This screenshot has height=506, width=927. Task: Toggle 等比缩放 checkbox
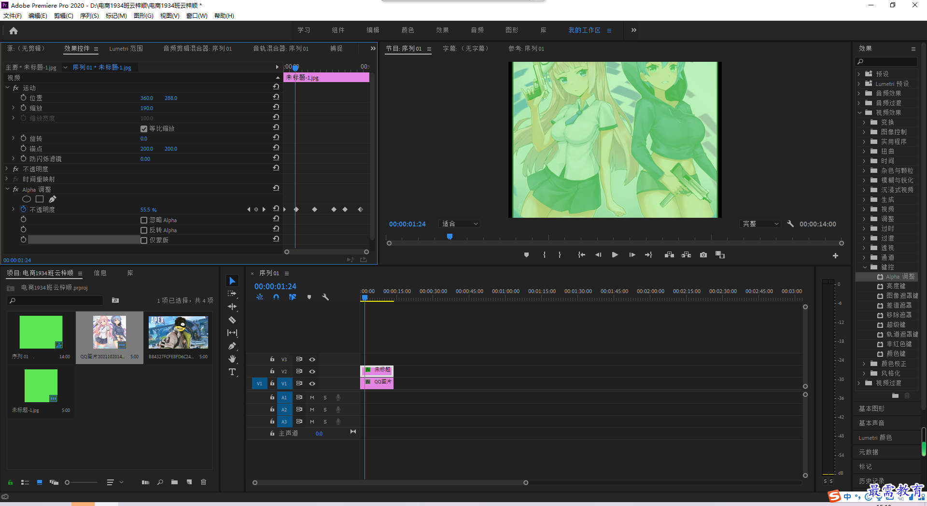143,129
